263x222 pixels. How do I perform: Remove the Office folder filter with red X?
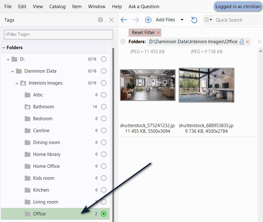[x=247, y=42]
